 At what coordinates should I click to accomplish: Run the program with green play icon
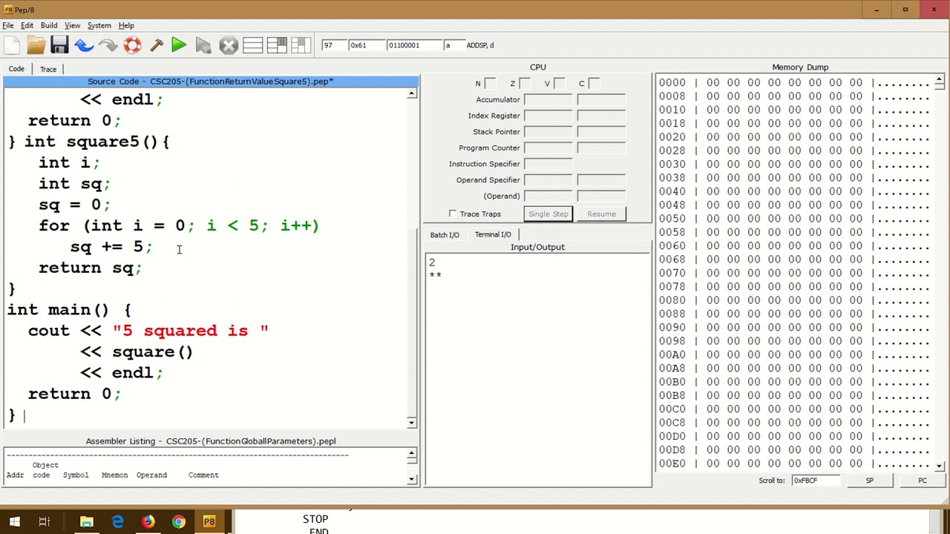pyautogui.click(x=179, y=45)
